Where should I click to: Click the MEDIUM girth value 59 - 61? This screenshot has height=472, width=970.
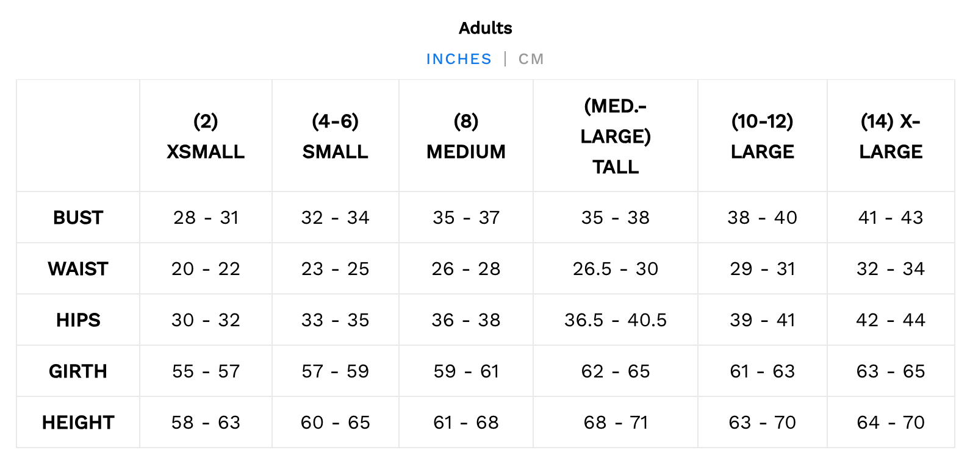tap(466, 371)
